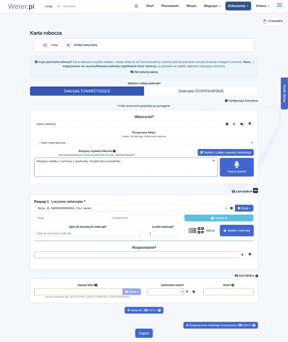
Task: Show help for Ilość field
Action: tap(233, 285)
